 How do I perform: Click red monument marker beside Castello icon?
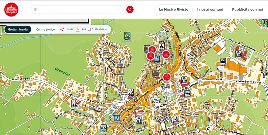(152, 49)
